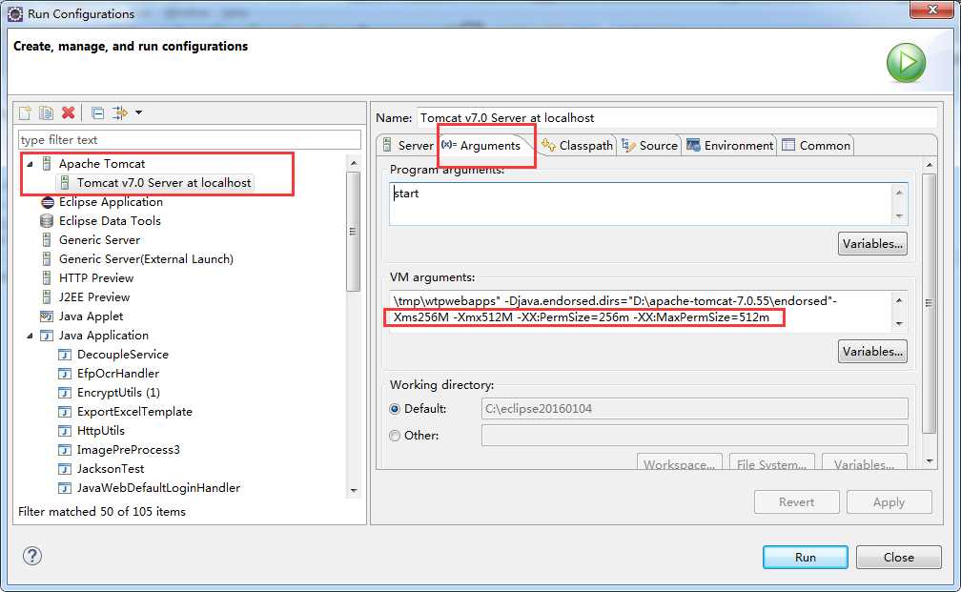Click into Program arguments text area
This screenshot has height=592, width=961.
641,203
